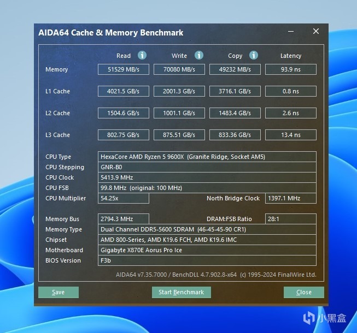Click the L2 Cache row label
Viewport: 357px width, 333px height.
(57, 113)
